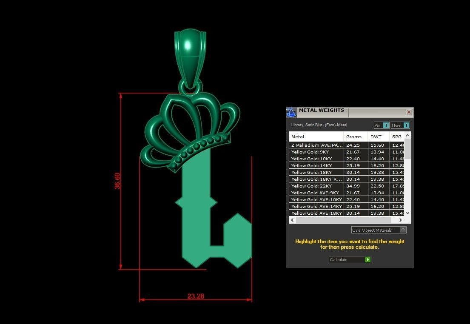470x324 pixels.
Task: Select the Yellow Gold:18KY R... row
Action: (x=347, y=179)
